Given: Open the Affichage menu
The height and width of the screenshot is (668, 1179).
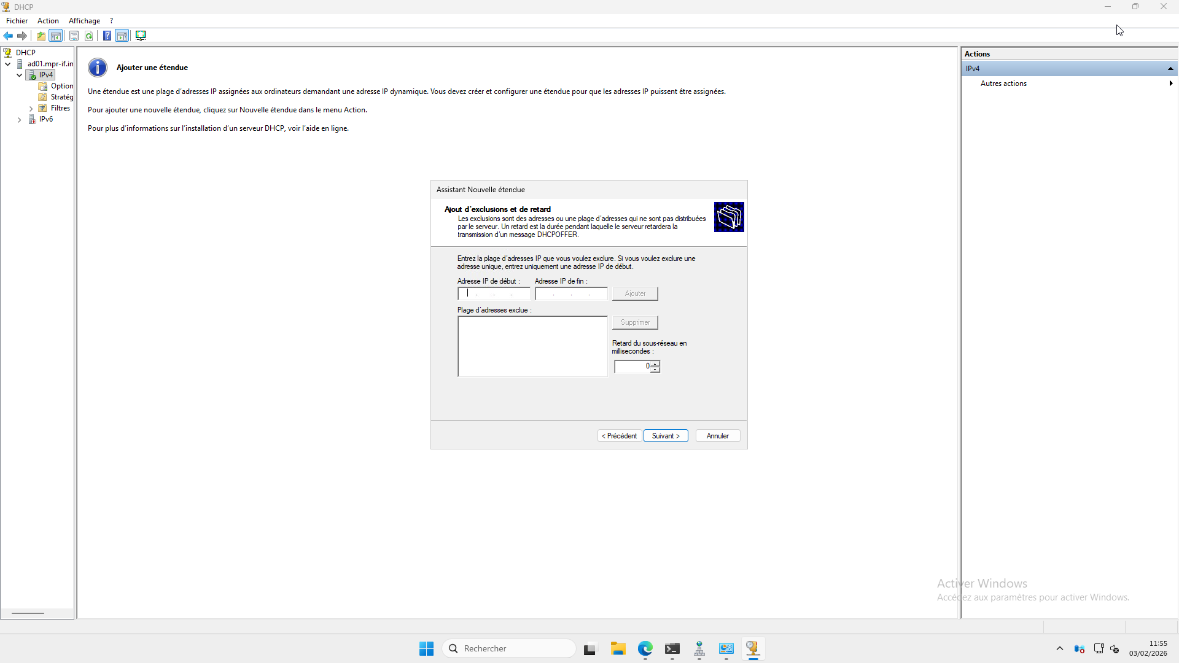Looking at the screenshot, I should click(x=84, y=21).
